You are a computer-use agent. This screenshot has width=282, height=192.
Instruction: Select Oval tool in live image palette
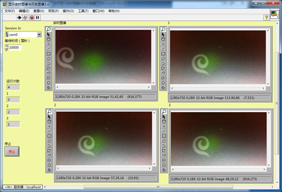click(48, 83)
